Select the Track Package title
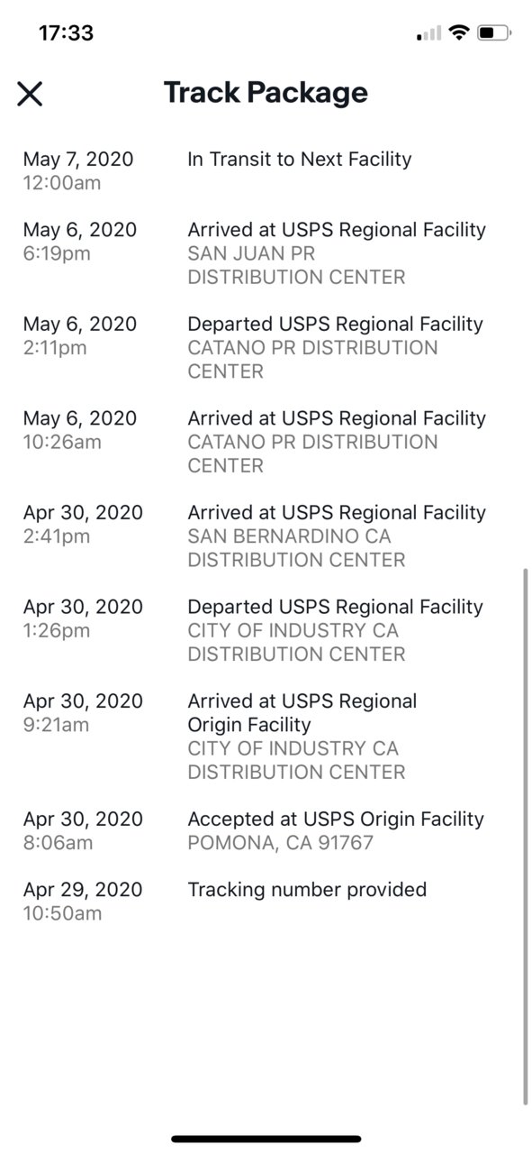 coord(266,92)
